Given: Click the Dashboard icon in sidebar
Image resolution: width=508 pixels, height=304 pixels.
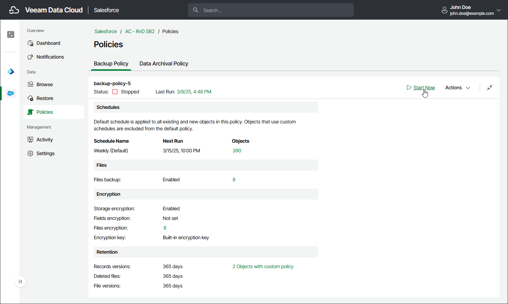Looking at the screenshot, I should (x=30, y=43).
